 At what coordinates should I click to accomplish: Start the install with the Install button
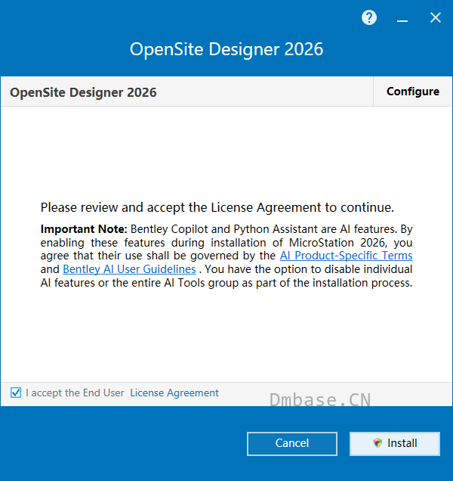395,444
